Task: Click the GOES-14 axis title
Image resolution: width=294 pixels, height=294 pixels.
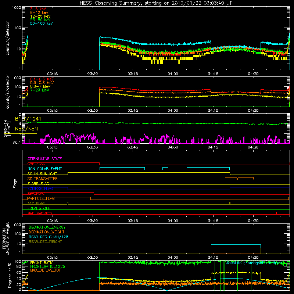Action: 6,129
